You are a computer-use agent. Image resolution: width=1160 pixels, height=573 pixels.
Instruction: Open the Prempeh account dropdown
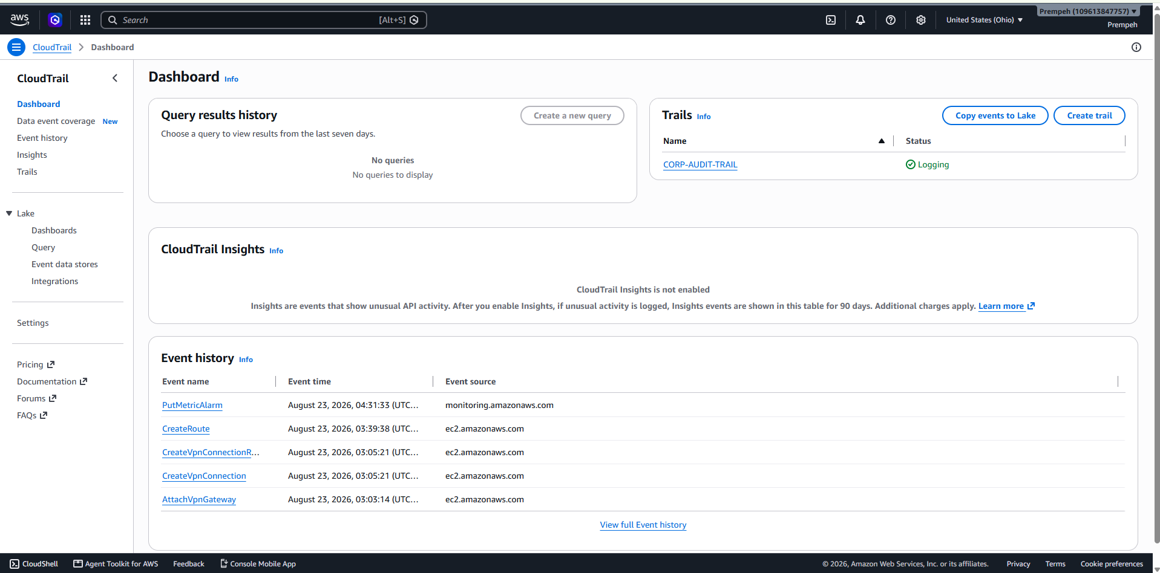click(1088, 11)
